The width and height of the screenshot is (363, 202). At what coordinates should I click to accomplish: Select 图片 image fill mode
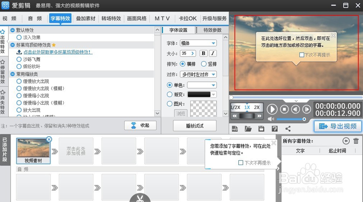coord(170,104)
